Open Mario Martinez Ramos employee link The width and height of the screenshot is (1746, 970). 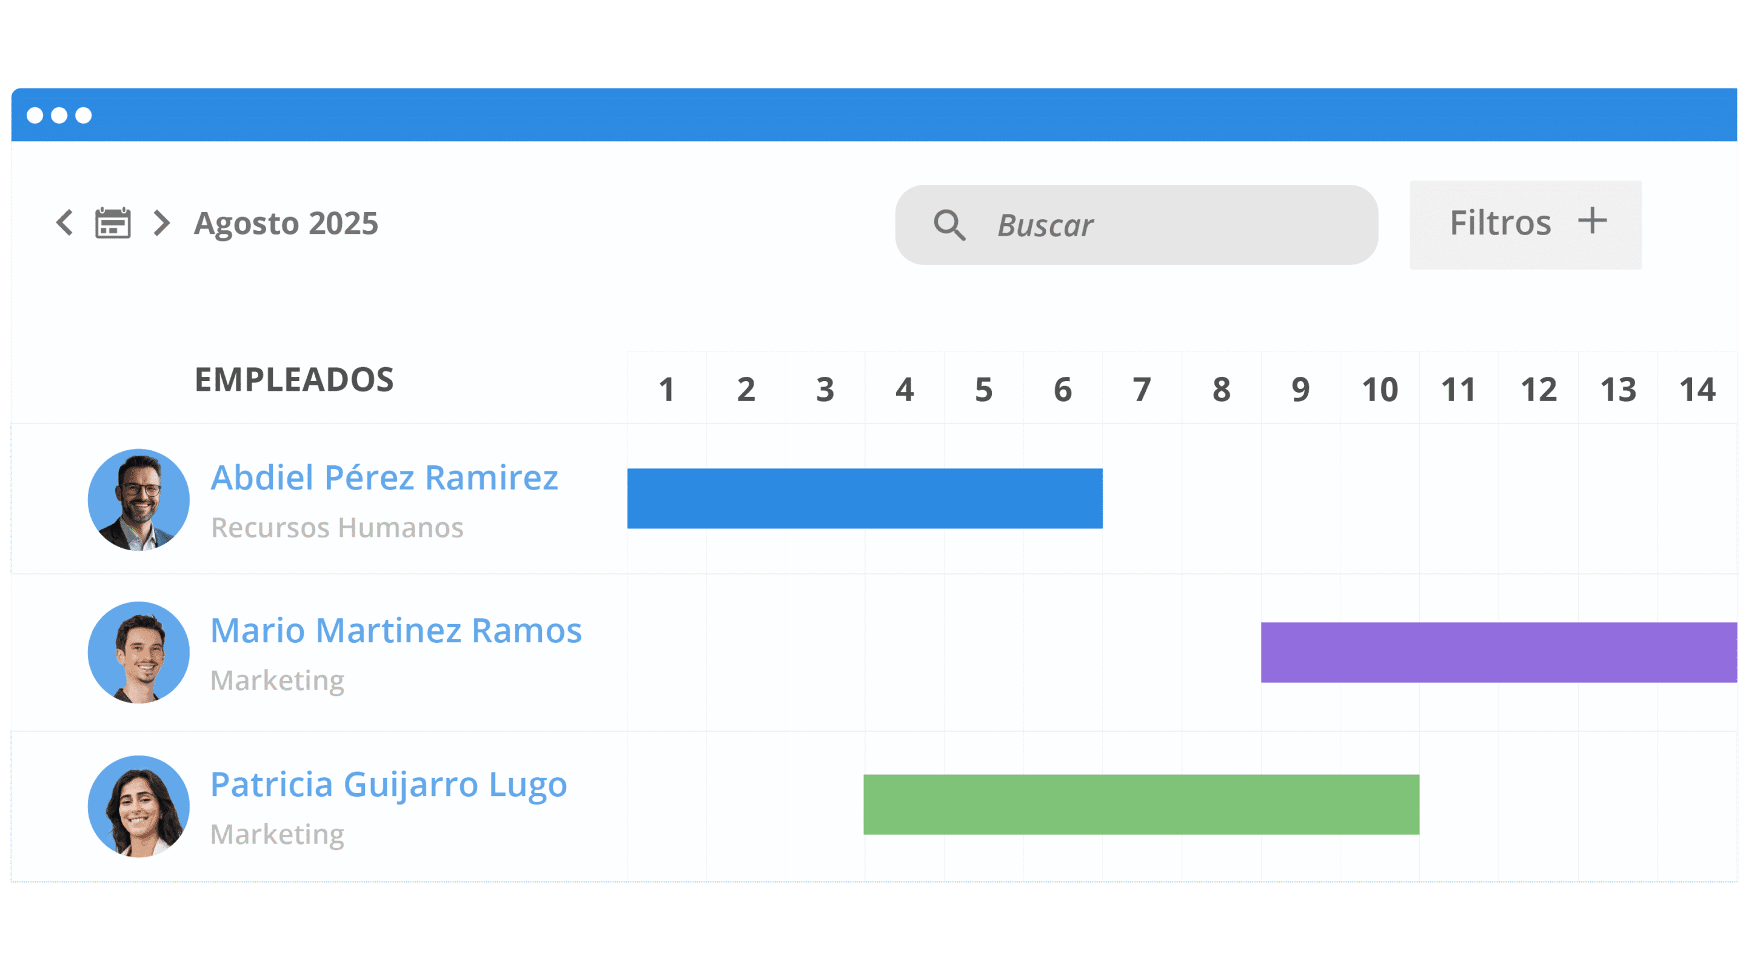[x=396, y=631]
